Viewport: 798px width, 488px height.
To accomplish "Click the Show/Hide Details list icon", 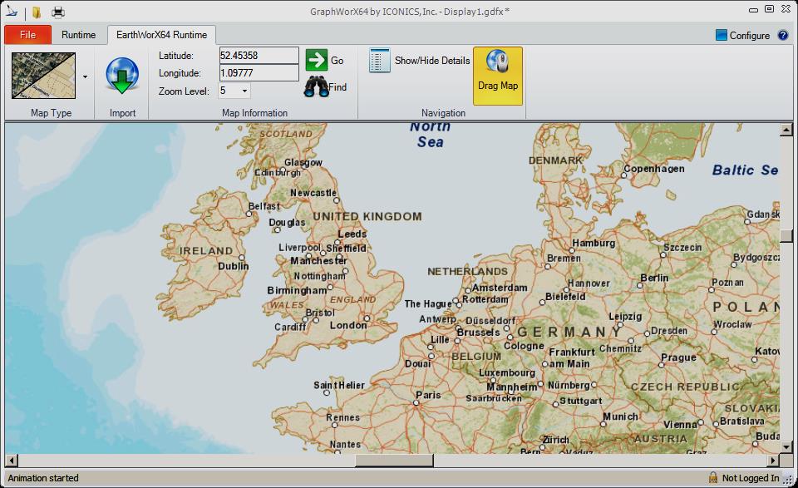I will [x=380, y=60].
